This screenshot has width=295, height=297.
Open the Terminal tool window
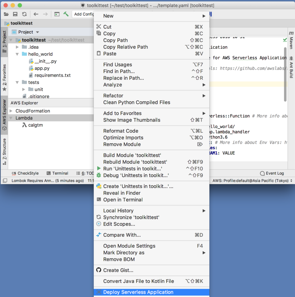57,173
